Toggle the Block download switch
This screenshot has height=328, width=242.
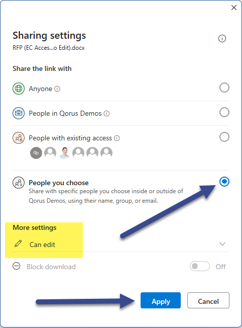click(x=200, y=266)
